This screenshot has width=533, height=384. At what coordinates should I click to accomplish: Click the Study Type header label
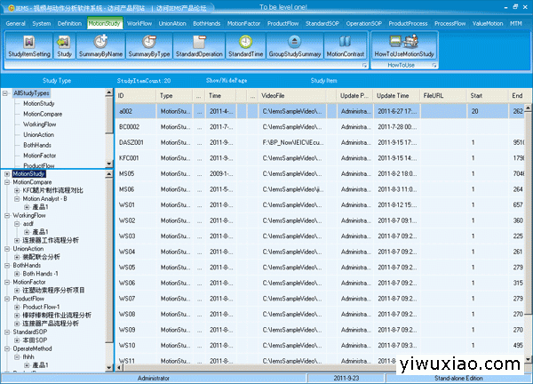point(57,81)
